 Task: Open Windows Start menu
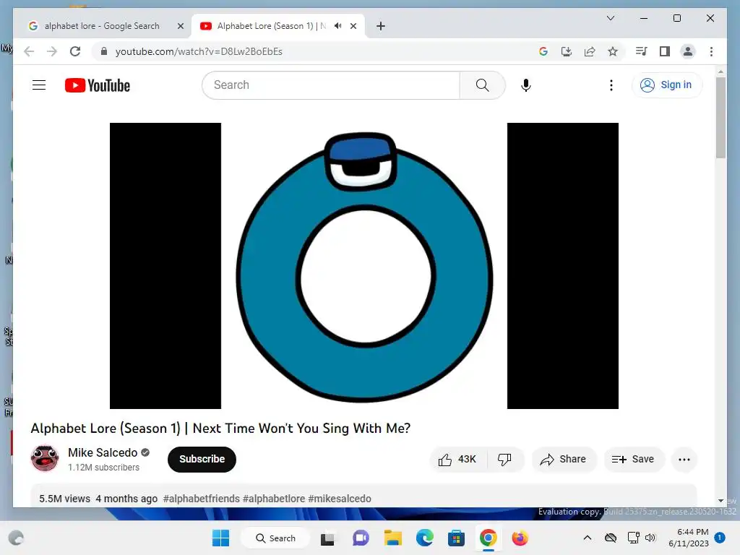(x=220, y=538)
